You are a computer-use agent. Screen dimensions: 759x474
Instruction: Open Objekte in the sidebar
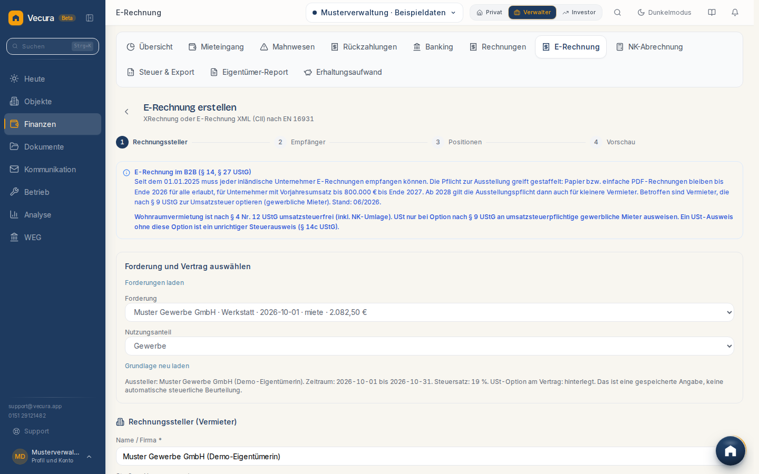pyautogui.click(x=53, y=102)
